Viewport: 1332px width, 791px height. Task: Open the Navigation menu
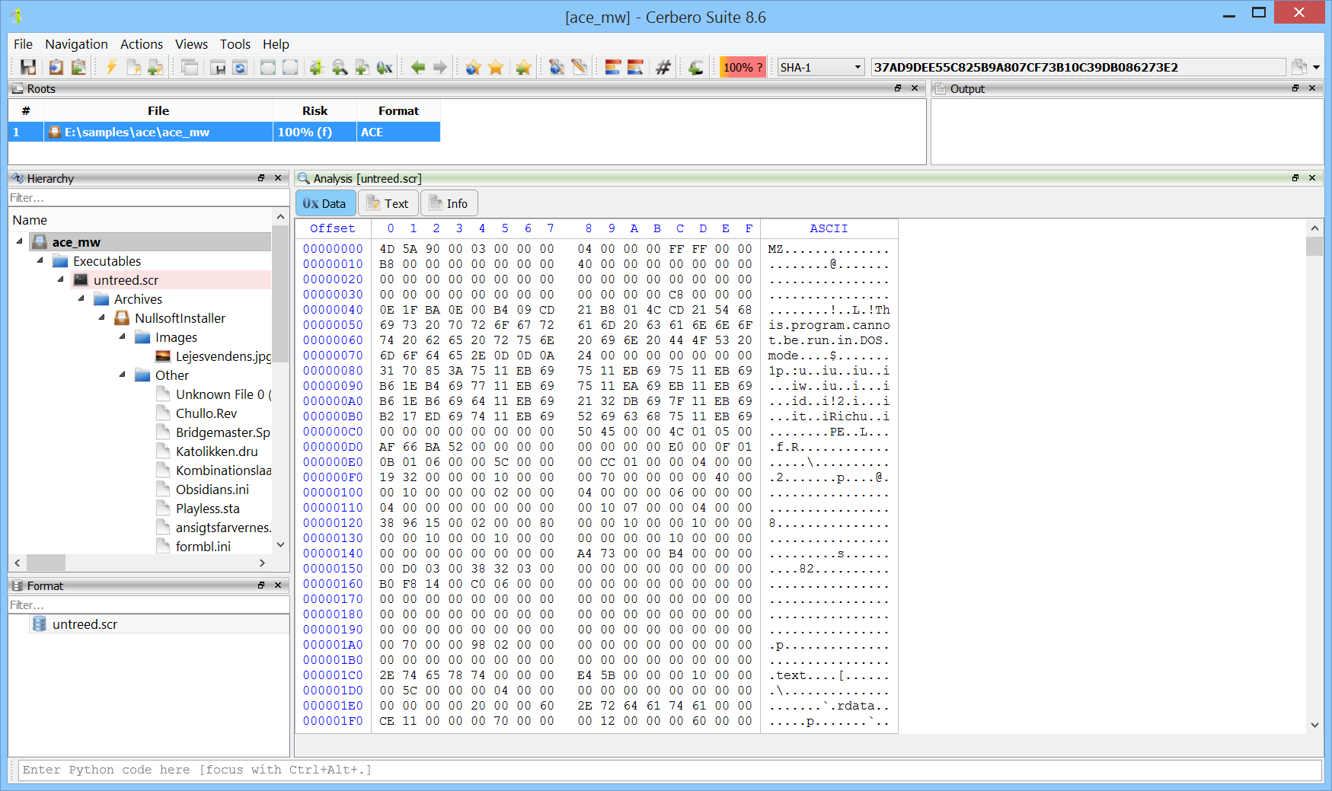(76, 44)
